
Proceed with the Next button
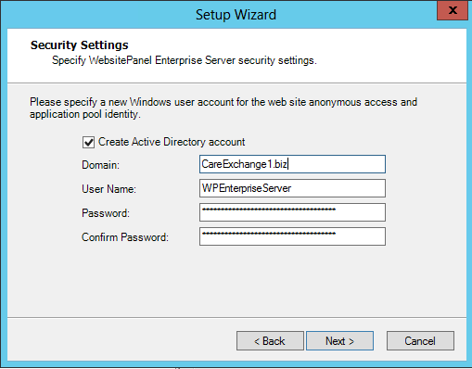339,341
